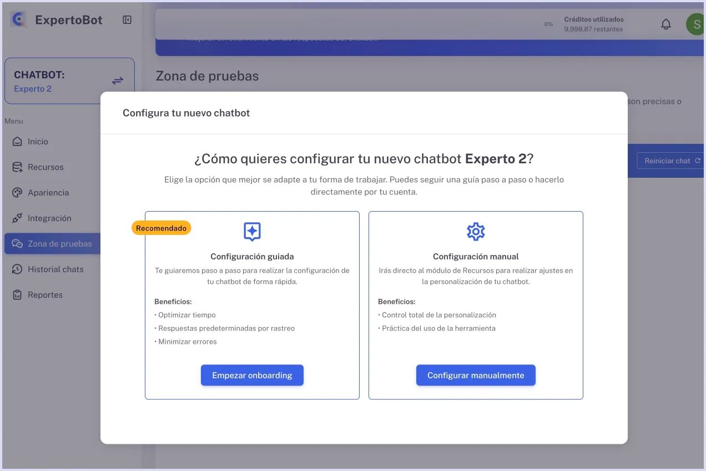Click the manual configuration gear icon
Image resolution: width=706 pixels, height=471 pixels.
[x=476, y=232]
